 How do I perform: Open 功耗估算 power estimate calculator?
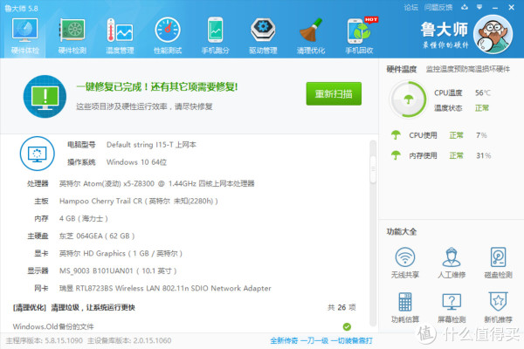(405, 307)
